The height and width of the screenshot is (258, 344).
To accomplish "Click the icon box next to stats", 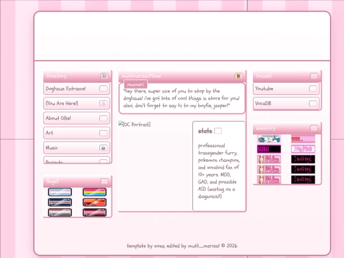I will (x=218, y=131).
